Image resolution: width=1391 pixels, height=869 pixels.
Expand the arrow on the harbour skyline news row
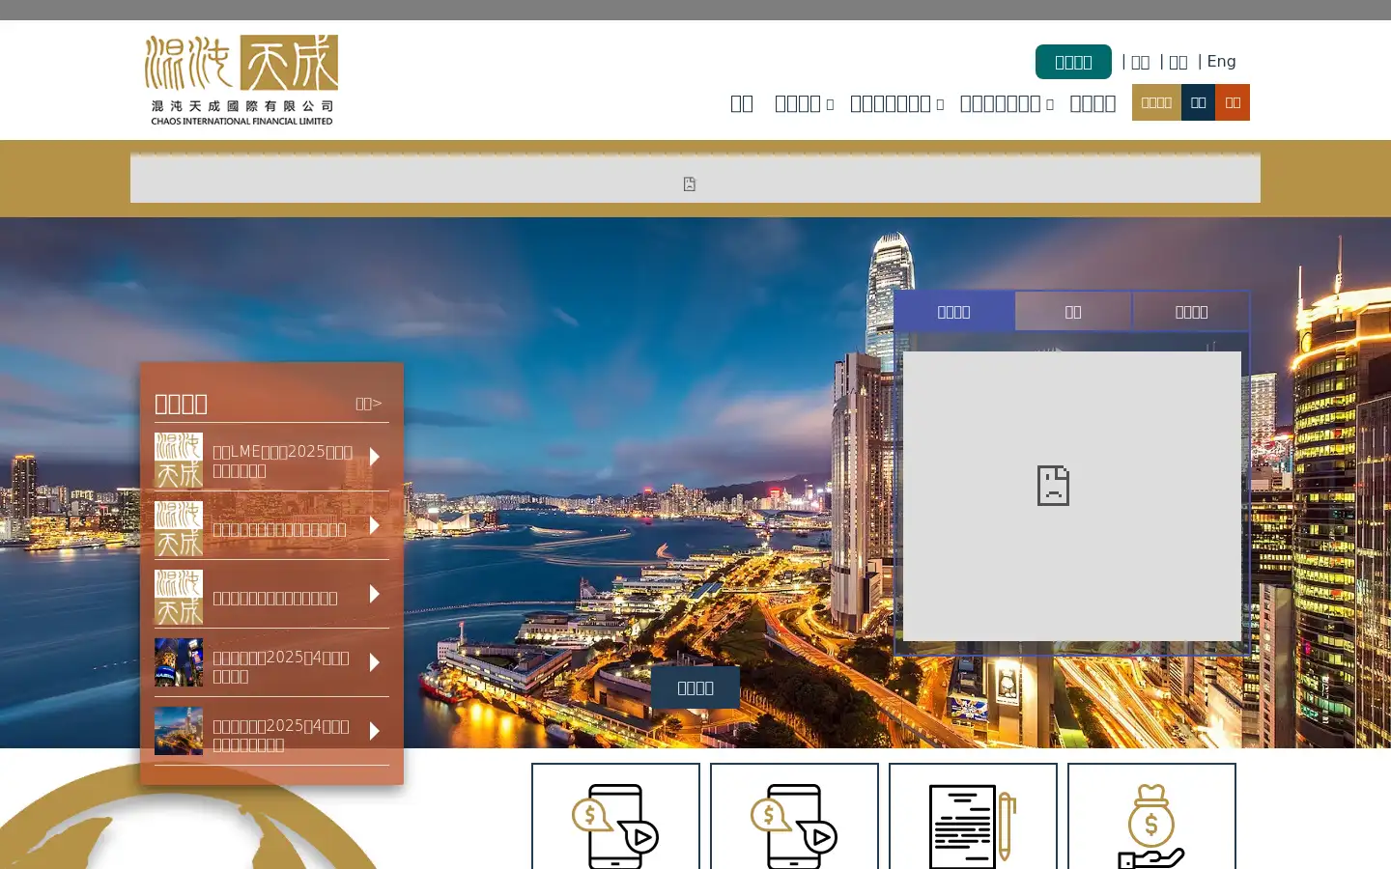tap(375, 731)
